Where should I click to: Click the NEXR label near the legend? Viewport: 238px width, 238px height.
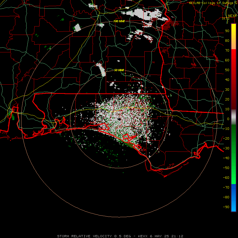coord(232,16)
